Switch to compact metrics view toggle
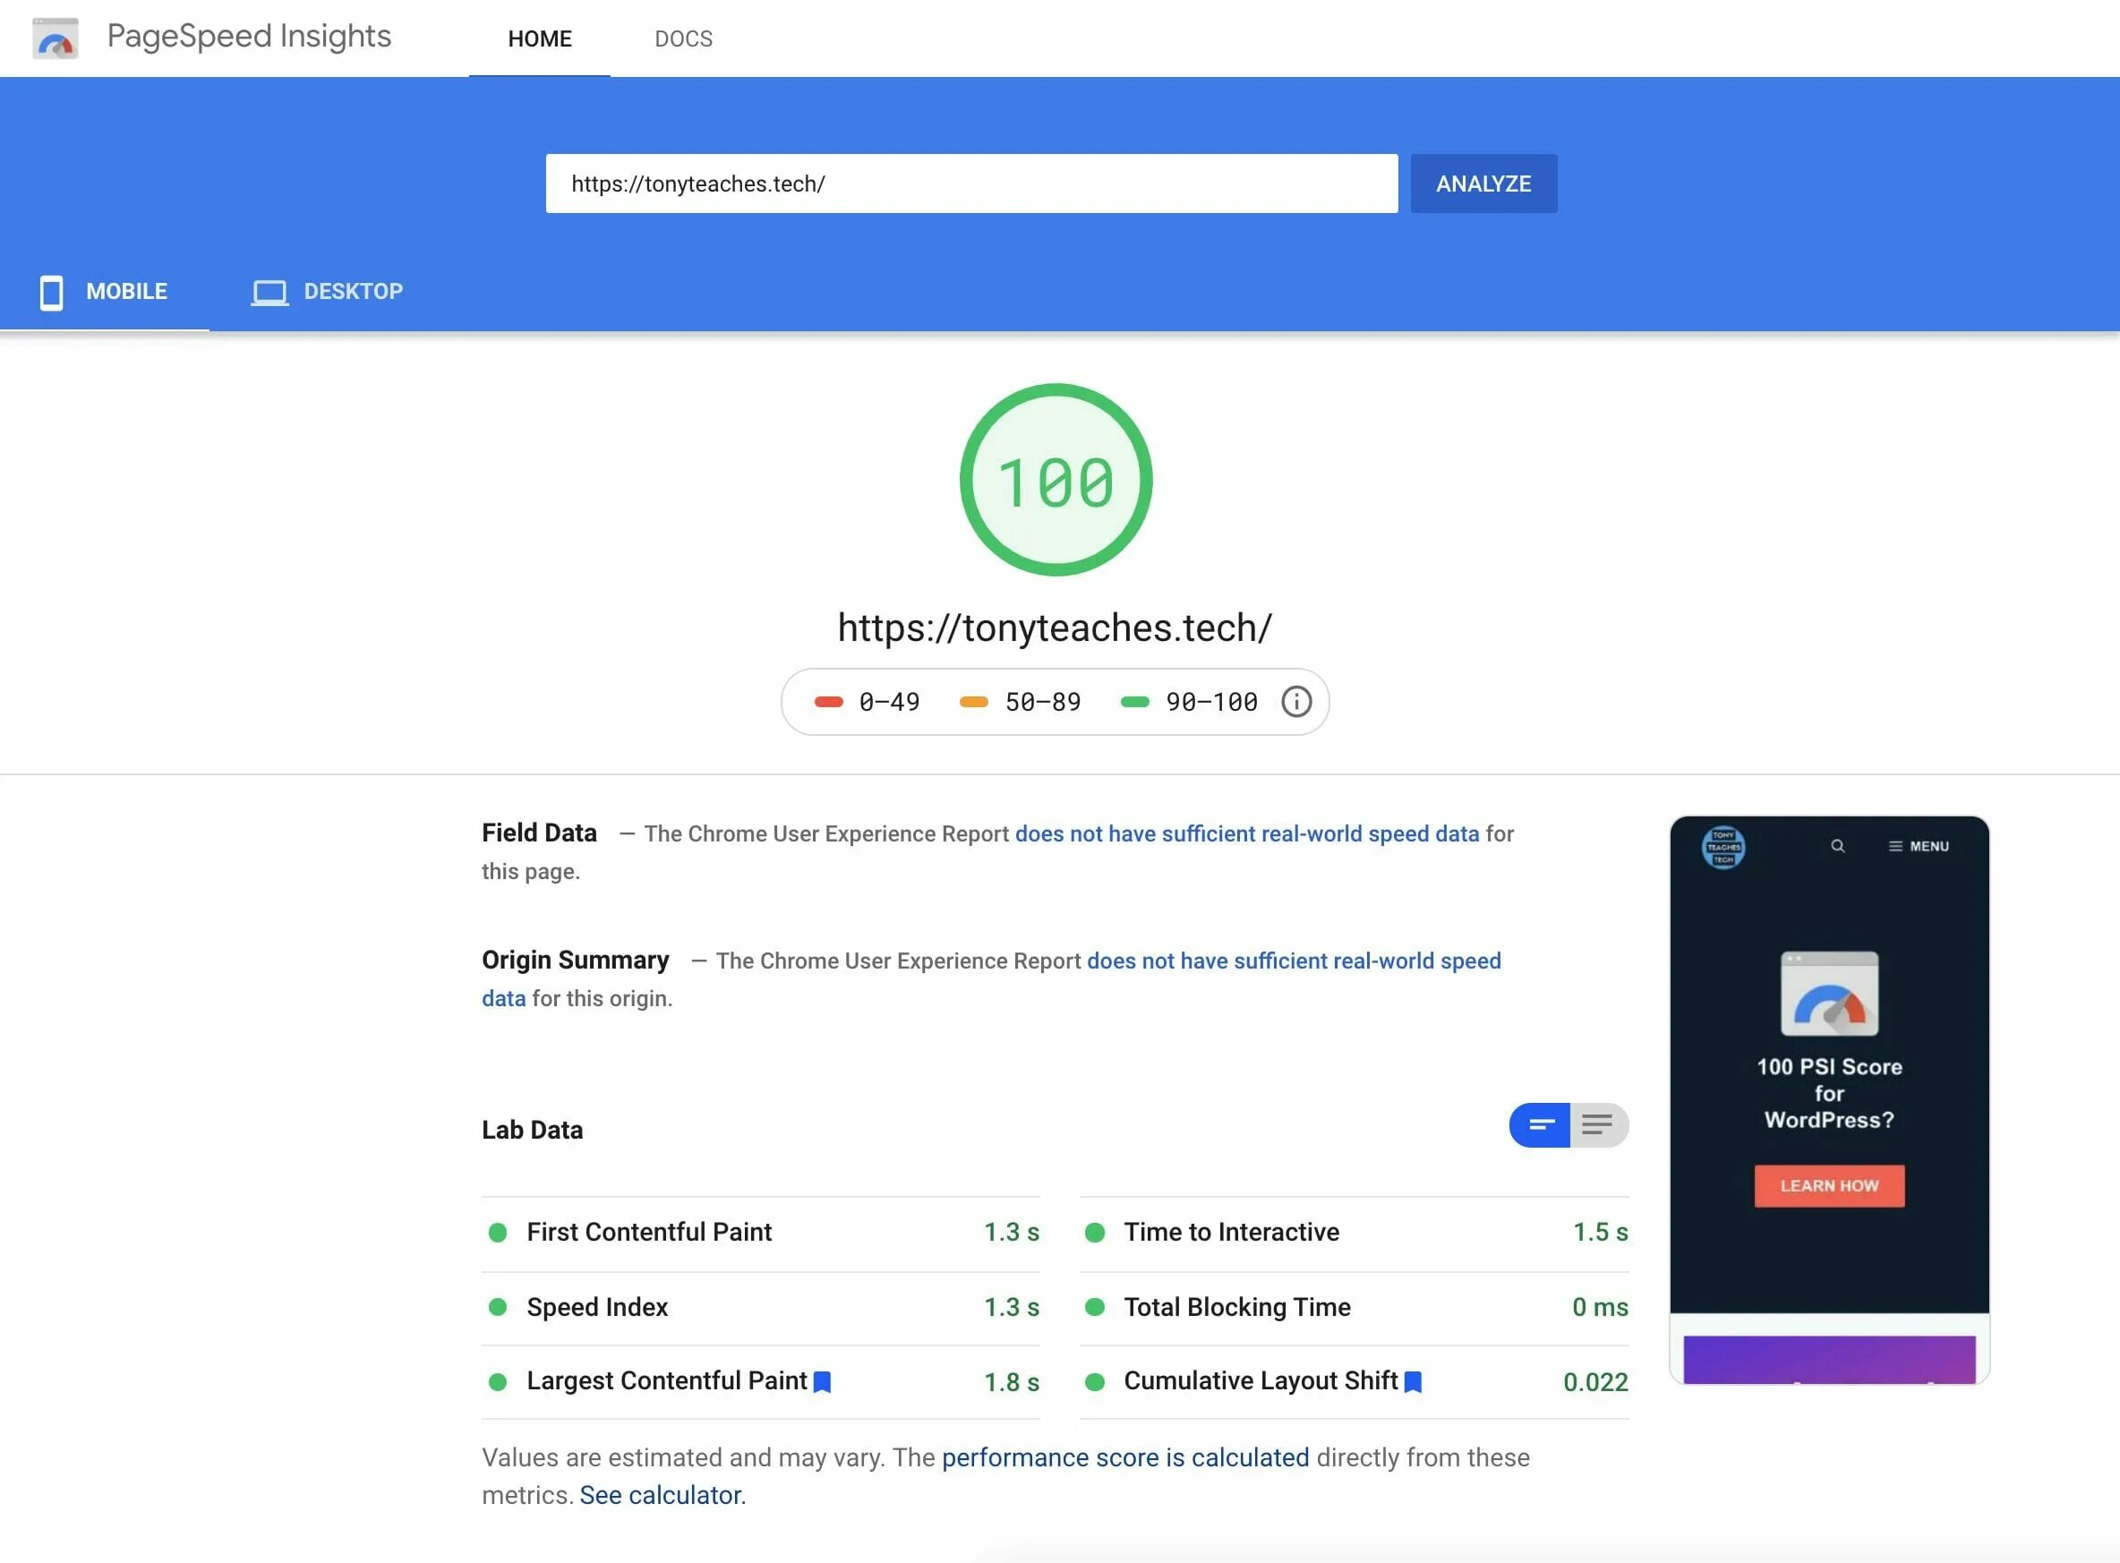 coord(1539,1125)
